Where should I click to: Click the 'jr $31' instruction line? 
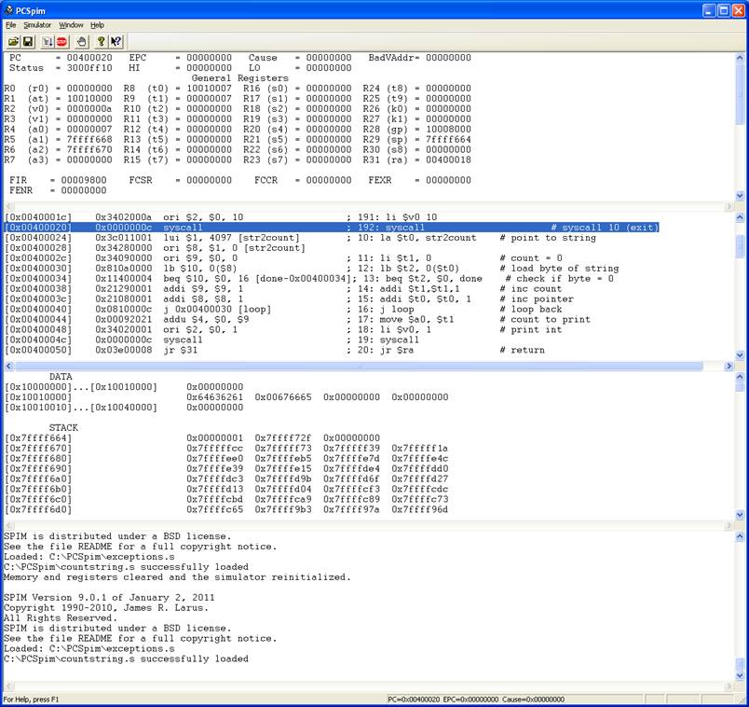coord(274,350)
